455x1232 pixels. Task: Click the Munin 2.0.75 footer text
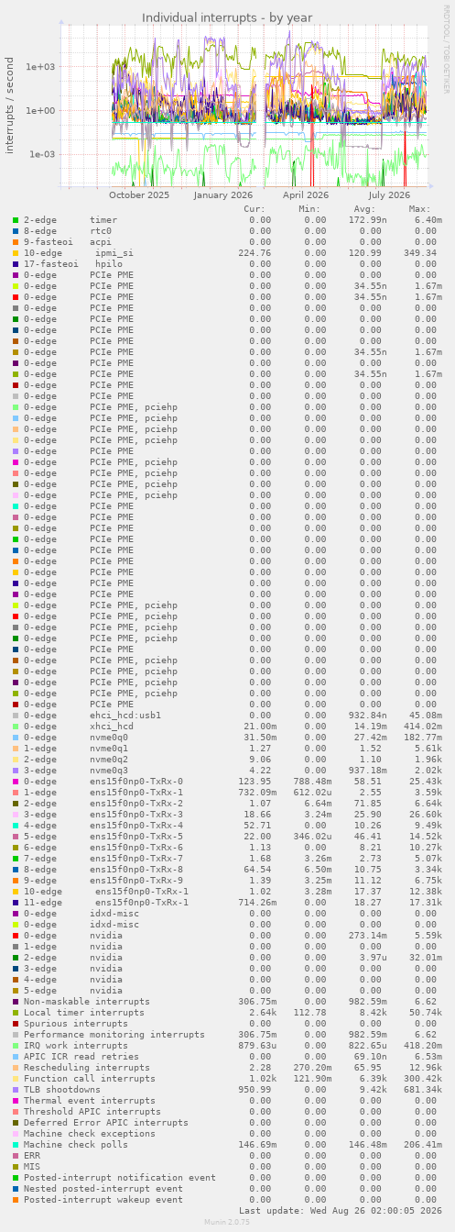(x=227, y=1224)
